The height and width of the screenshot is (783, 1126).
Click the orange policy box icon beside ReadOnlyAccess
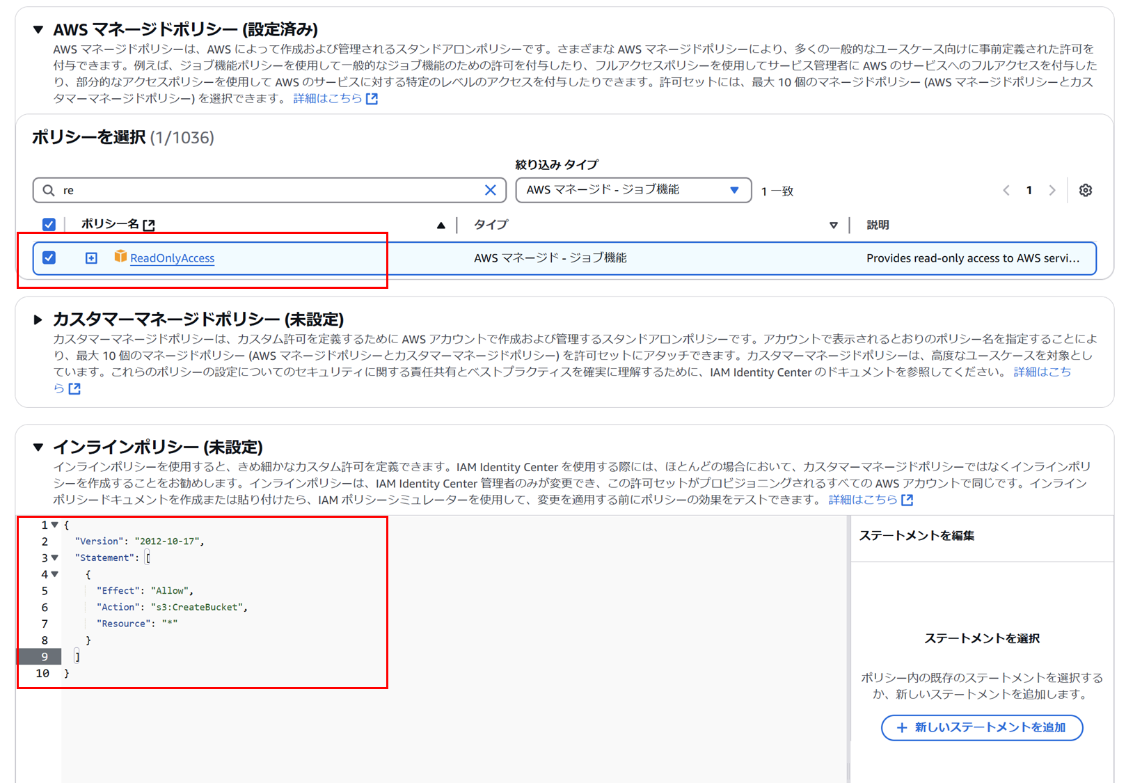click(x=120, y=256)
